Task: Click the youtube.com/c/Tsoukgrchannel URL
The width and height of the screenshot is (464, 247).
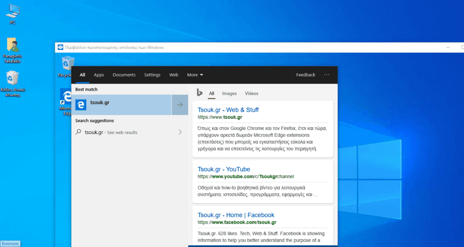Action: [x=246, y=177]
